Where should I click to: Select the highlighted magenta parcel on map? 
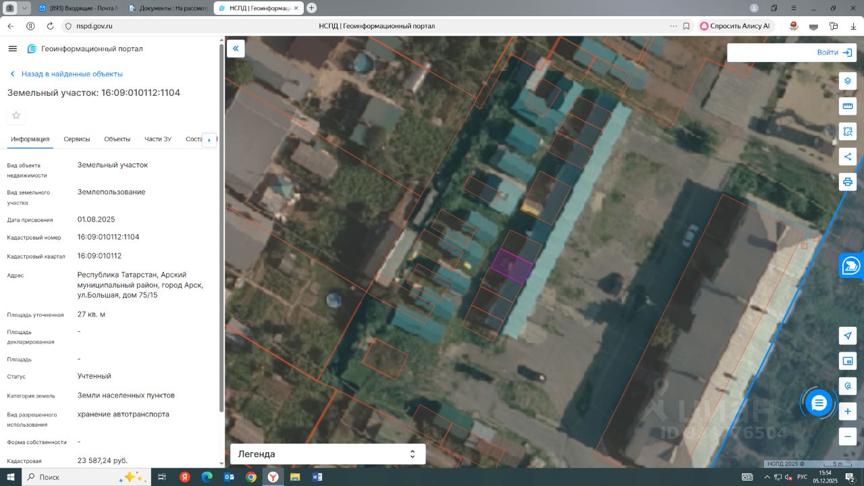pyautogui.click(x=511, y=265)
